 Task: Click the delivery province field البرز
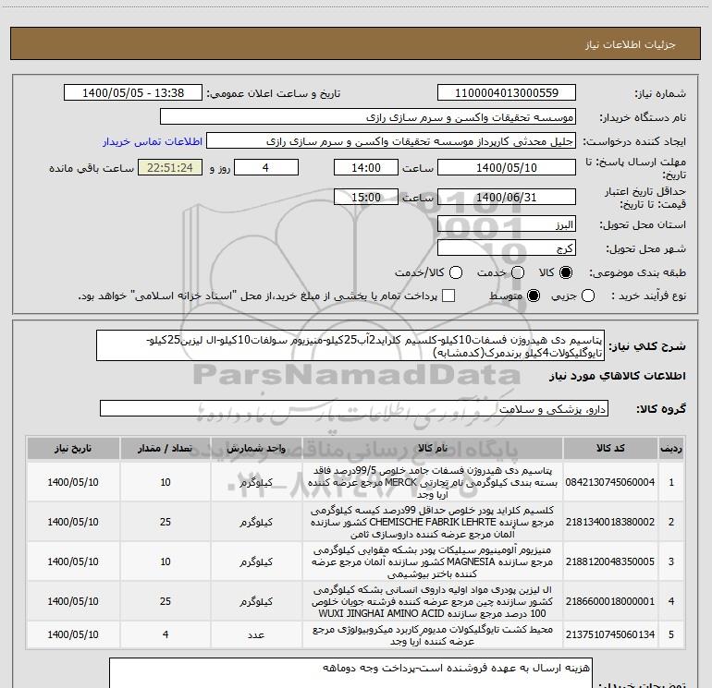pos(507,224)
